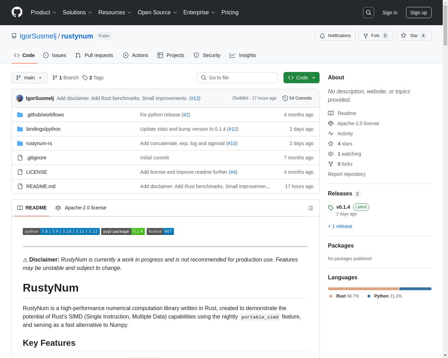
Task: Click the README.md file icon
Action: [x=20, y=186]
